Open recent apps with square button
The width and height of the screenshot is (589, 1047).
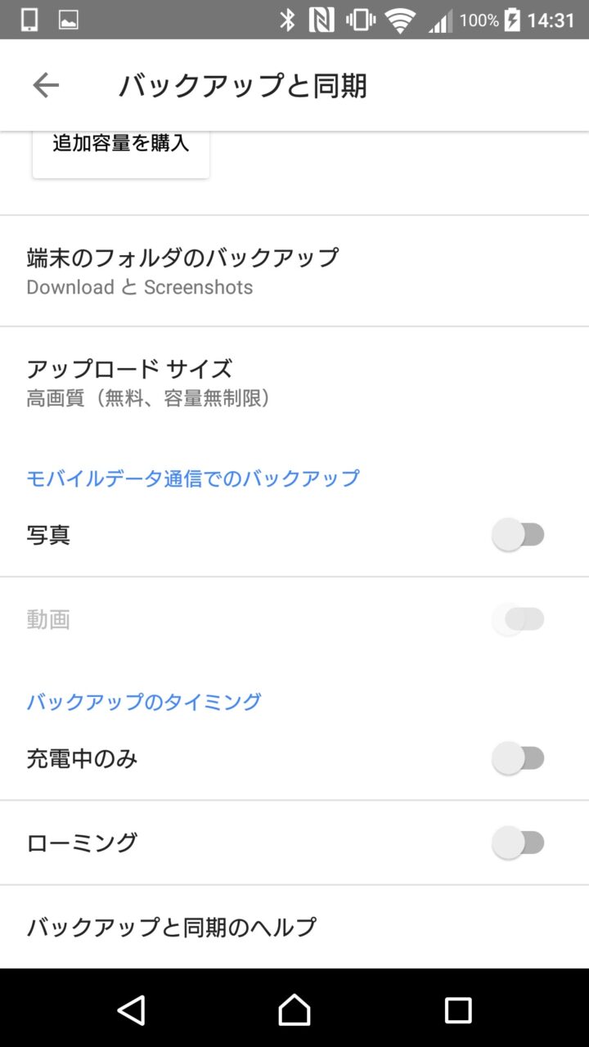click(x=458, y=1010)
